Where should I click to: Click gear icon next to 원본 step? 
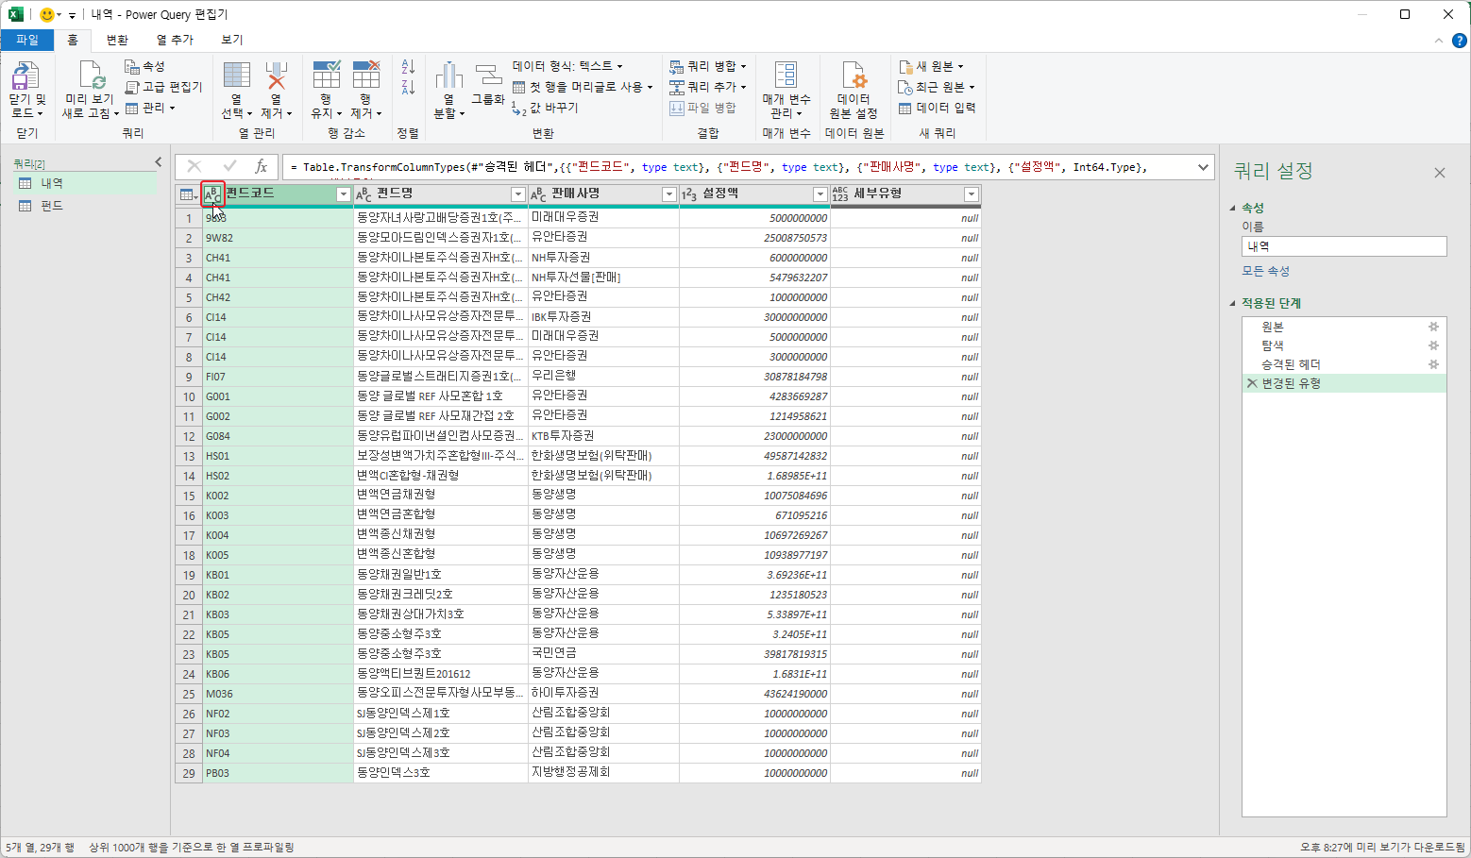pyautogui.click(x=1433, y=327)
